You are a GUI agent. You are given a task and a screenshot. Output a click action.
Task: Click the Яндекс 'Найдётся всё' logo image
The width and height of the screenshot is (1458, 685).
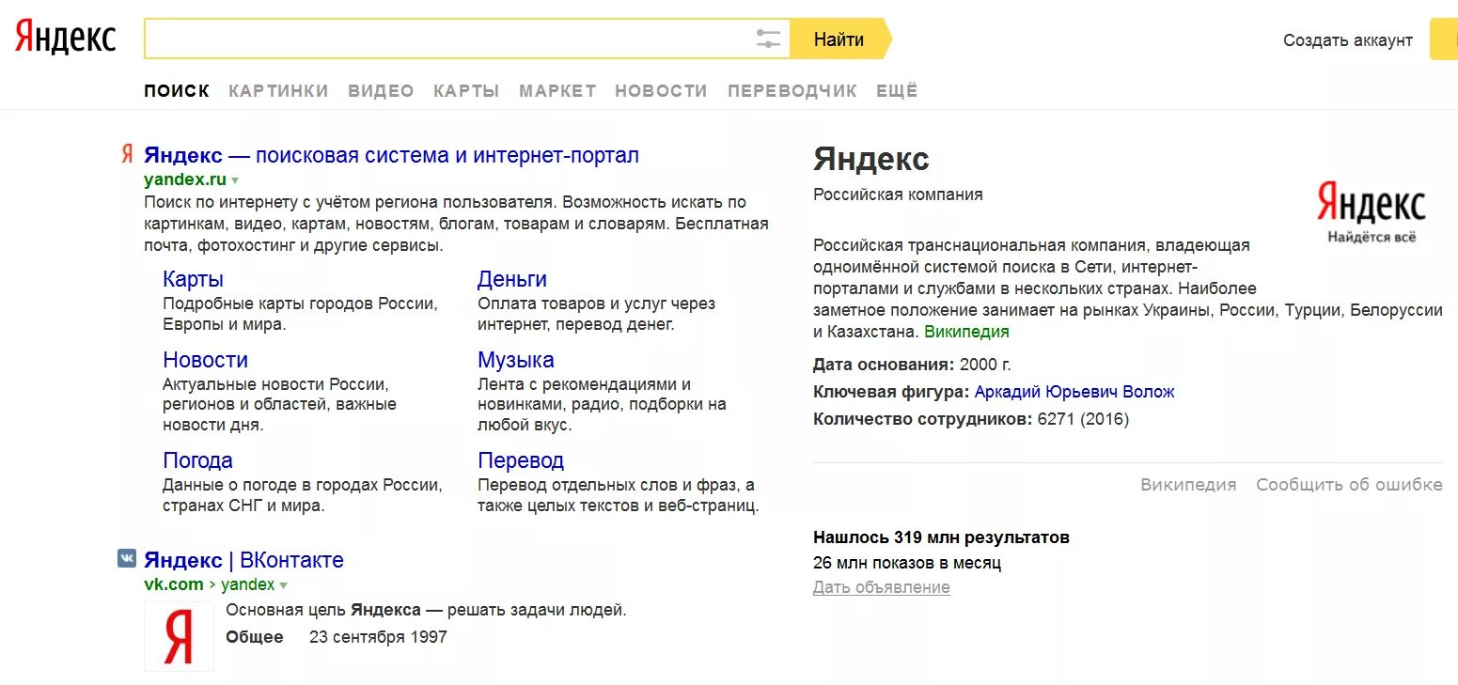click(x=1371, y=212)
